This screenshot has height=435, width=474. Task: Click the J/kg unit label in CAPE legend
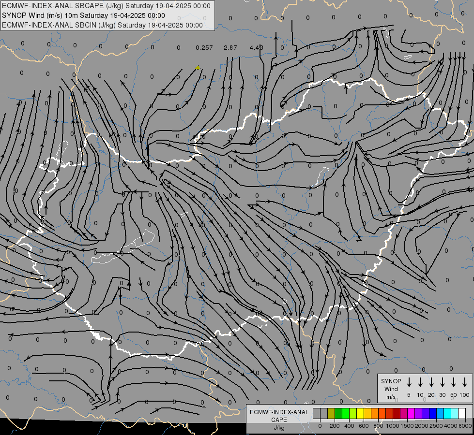(279, 428)
